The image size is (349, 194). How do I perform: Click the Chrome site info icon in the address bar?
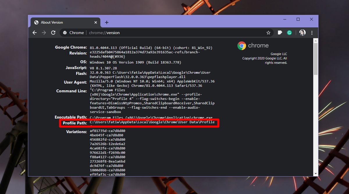click(x=65, y=33)
